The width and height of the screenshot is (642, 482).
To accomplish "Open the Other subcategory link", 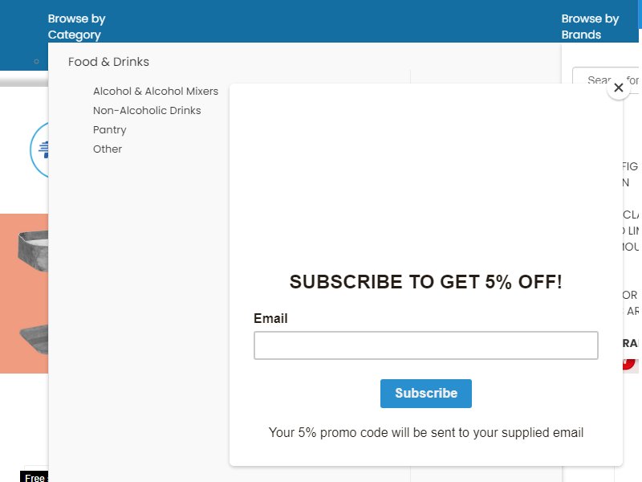I will (x=108, y=149).
